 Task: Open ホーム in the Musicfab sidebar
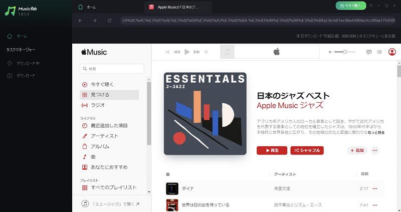[17, 36]
